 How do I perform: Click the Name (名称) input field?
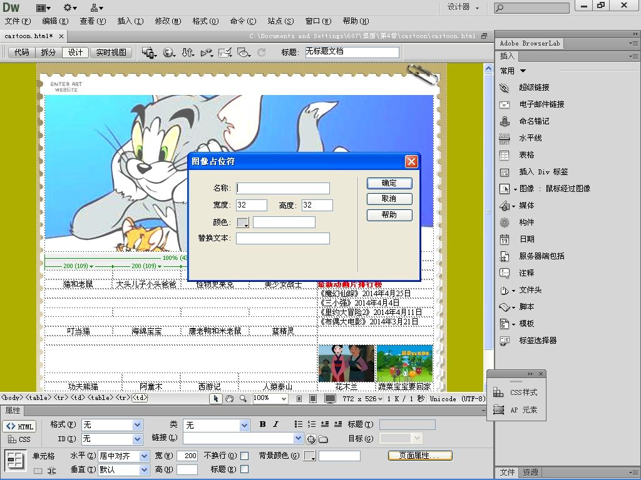(x=283, y=188)
